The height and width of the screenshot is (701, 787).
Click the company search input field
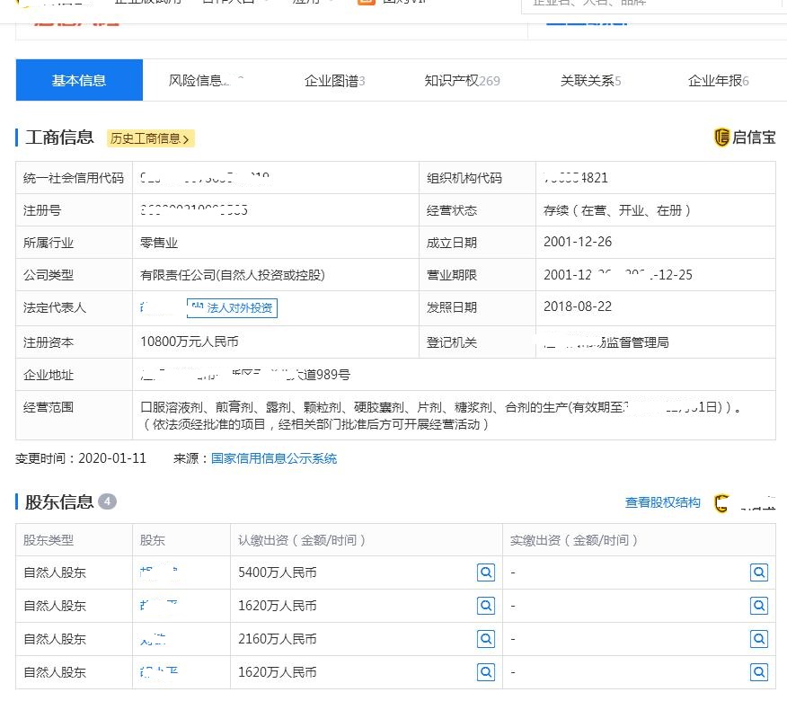click(654, 4)
